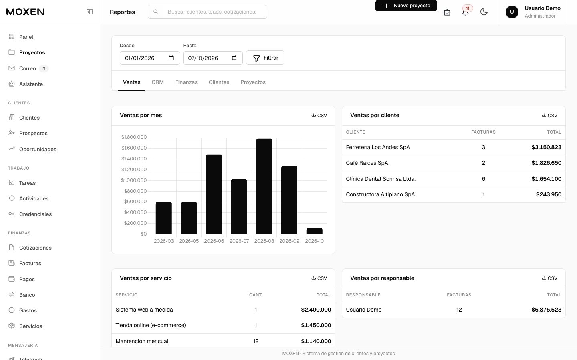Click the total $3.150.823
The height and width of the screenshot is (360, 577).
tap(547, 147)
